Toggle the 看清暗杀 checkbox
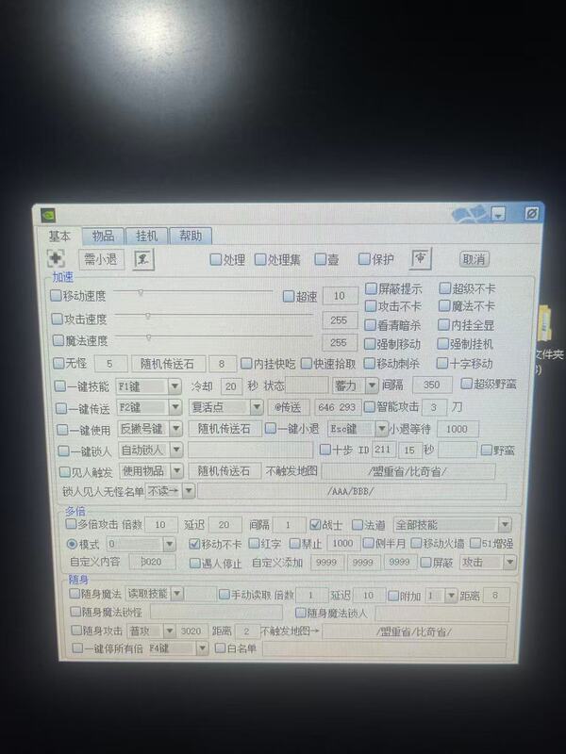 point(370,325)
